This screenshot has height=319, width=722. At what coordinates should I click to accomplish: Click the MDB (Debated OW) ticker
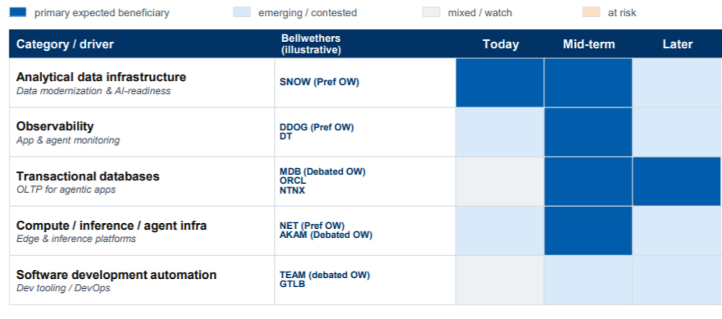pos(322,172)
